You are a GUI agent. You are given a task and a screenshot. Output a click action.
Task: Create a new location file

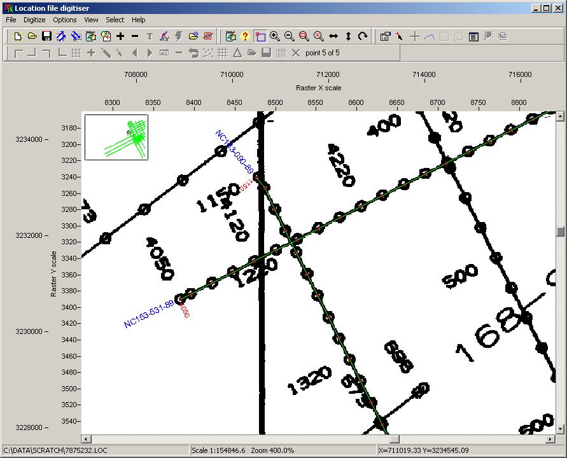pos(17,36)
